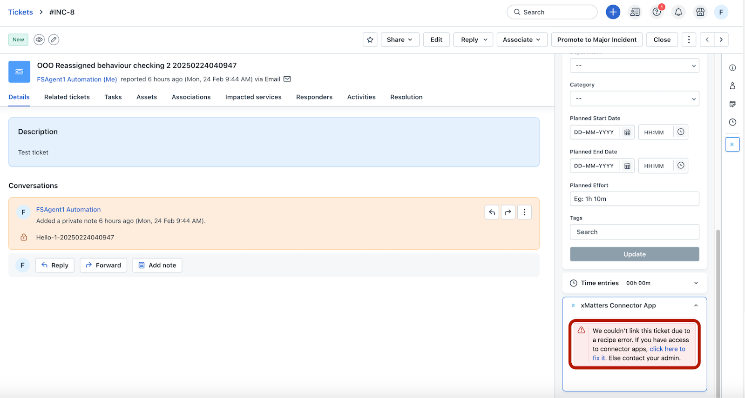Click the pencil edit icon beside New status
The image size is (745, 398).
[54, 40]
